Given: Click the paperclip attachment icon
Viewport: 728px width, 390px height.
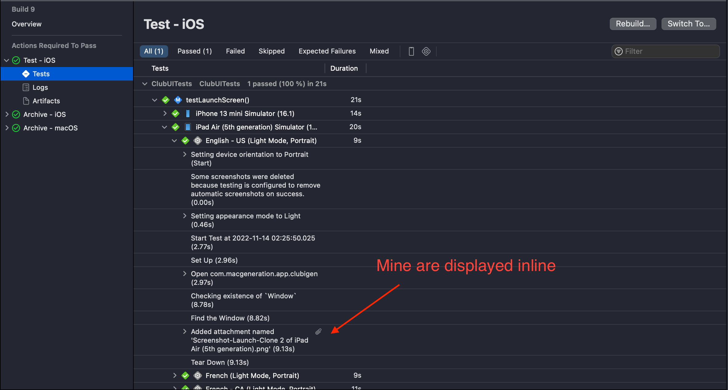Looking at the screenshot, I should point(318,332).
